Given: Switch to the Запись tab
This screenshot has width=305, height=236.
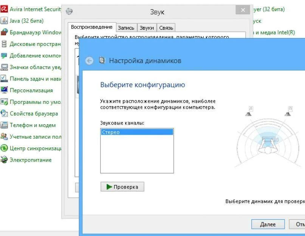Looking at the screenshot, I should click(x=127, y=28).
